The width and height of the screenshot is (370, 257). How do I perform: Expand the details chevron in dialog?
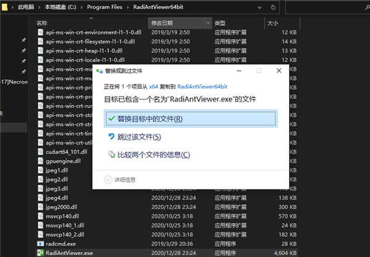click(108, 180)
